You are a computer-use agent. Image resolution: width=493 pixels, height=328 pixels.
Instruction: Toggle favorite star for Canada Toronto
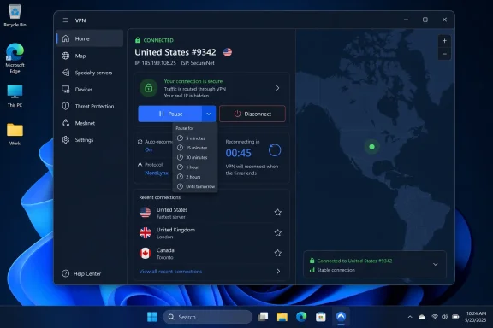(x=277, y=253)
